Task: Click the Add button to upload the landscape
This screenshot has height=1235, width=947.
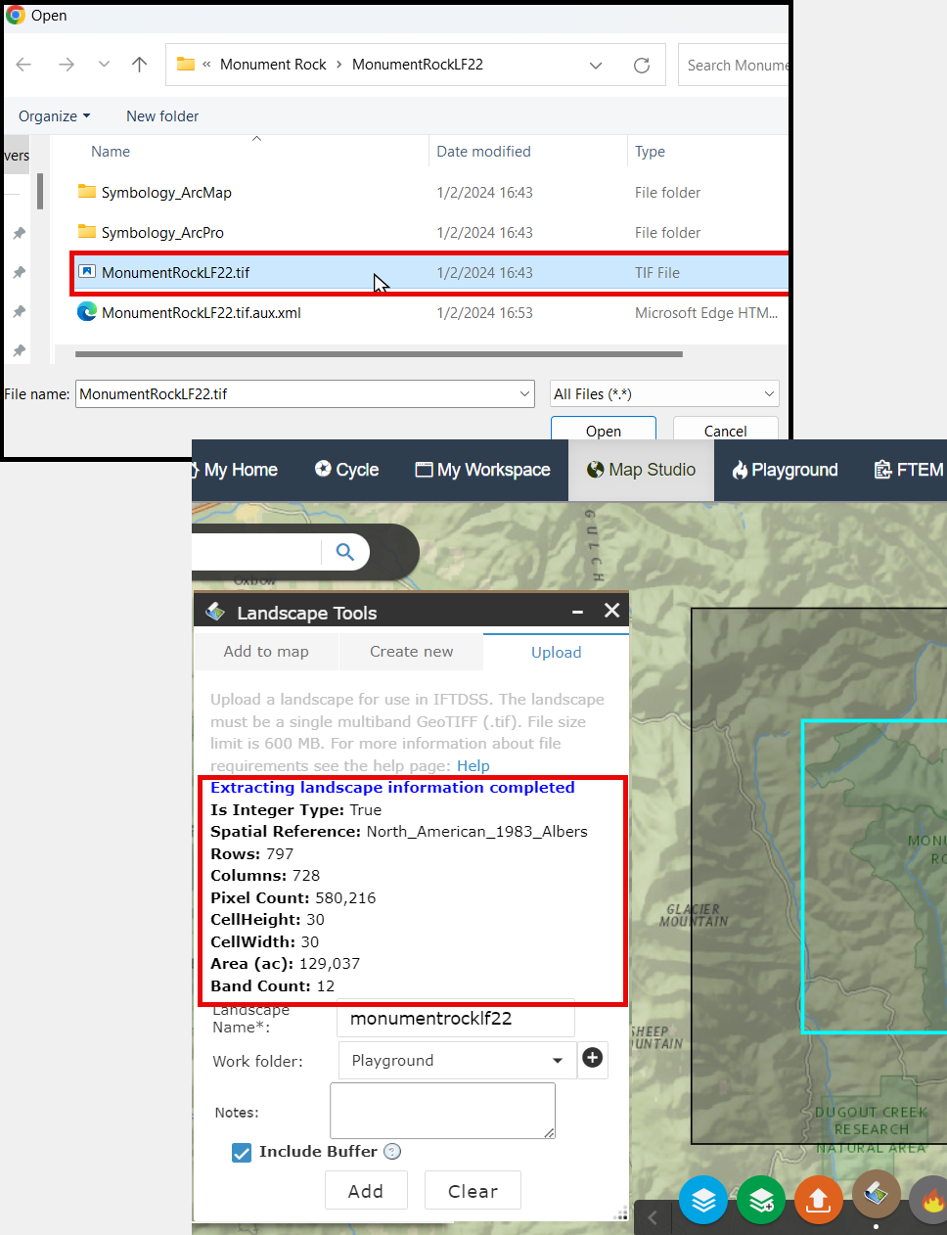Action: click(x=366, y=1190)
